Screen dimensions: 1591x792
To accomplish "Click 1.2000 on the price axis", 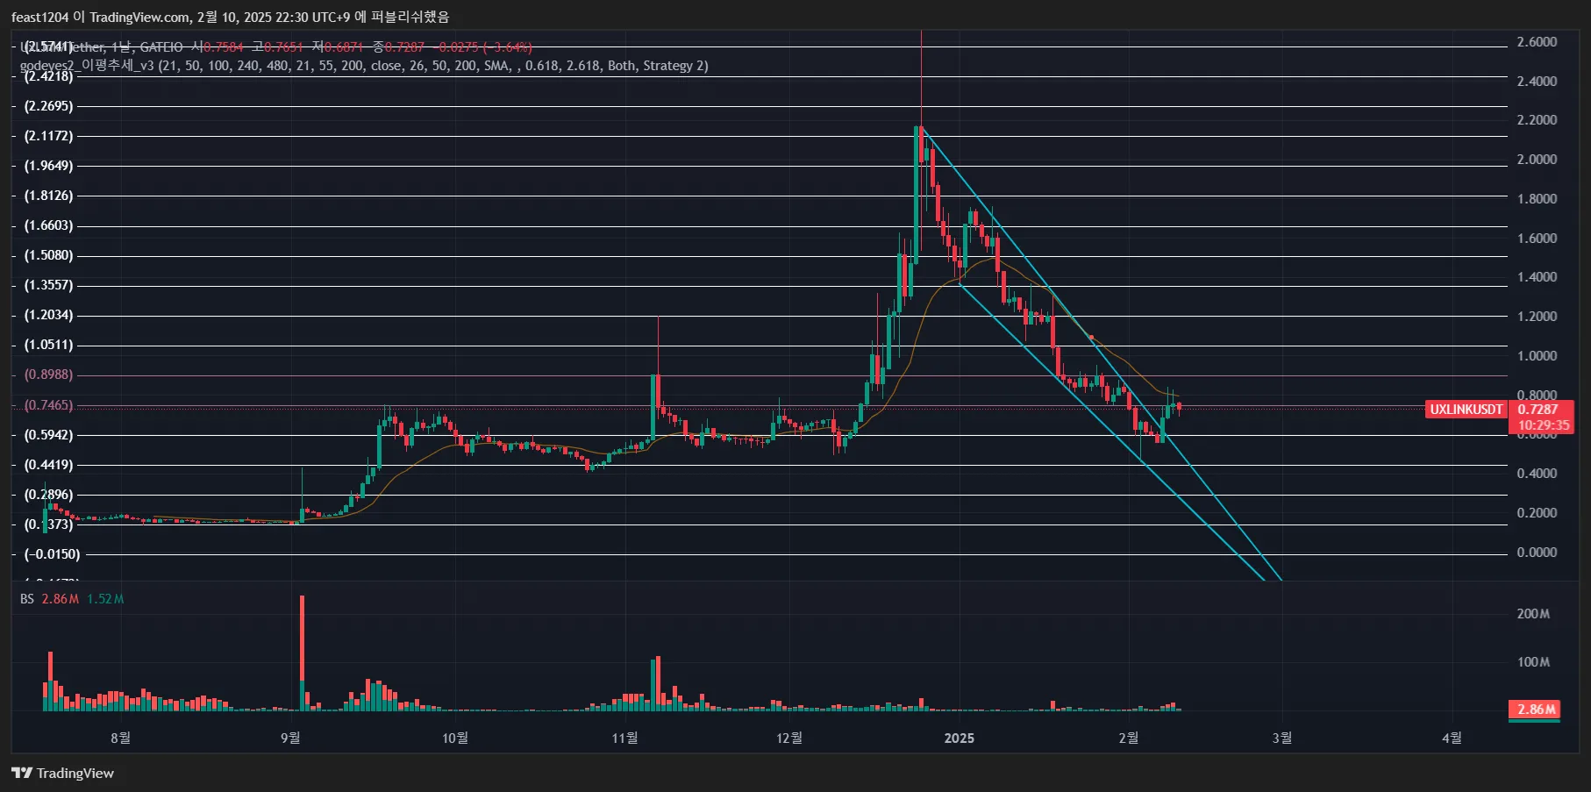I will 1537,317.
